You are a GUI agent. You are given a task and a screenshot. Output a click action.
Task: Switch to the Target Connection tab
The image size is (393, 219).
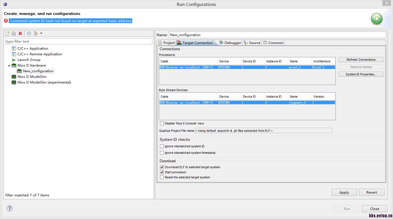pyautogui.click(x=195, y=43)
